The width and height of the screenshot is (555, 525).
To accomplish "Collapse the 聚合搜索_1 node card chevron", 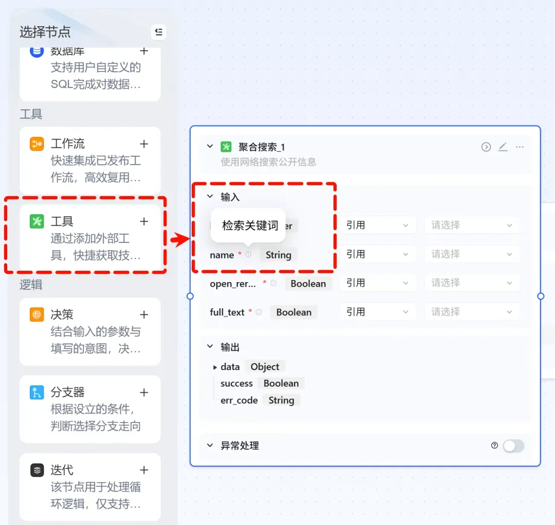I will (210, 146).
